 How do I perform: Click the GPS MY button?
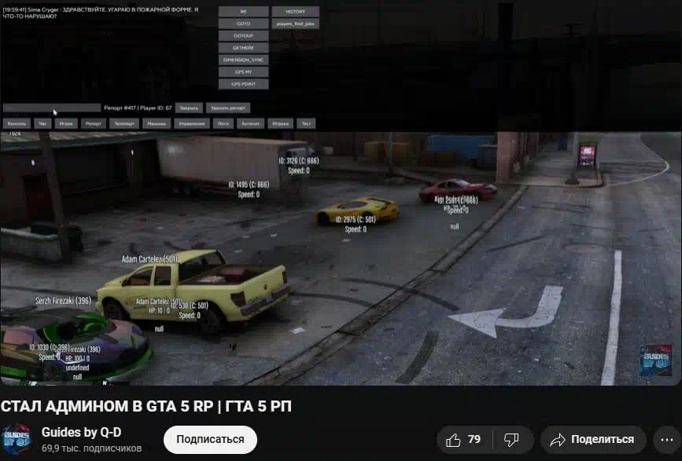244,72
